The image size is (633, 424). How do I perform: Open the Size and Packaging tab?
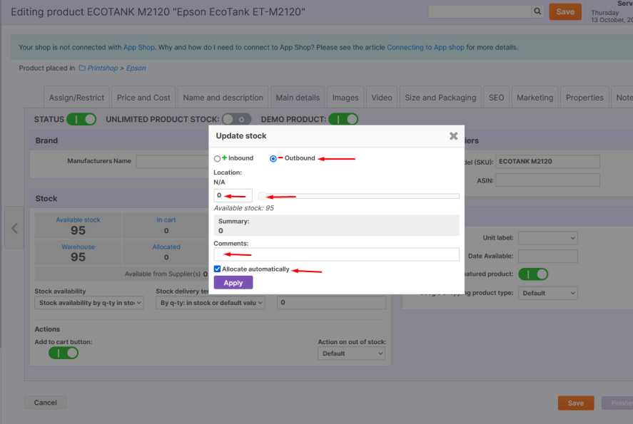(x=440, y=98)
